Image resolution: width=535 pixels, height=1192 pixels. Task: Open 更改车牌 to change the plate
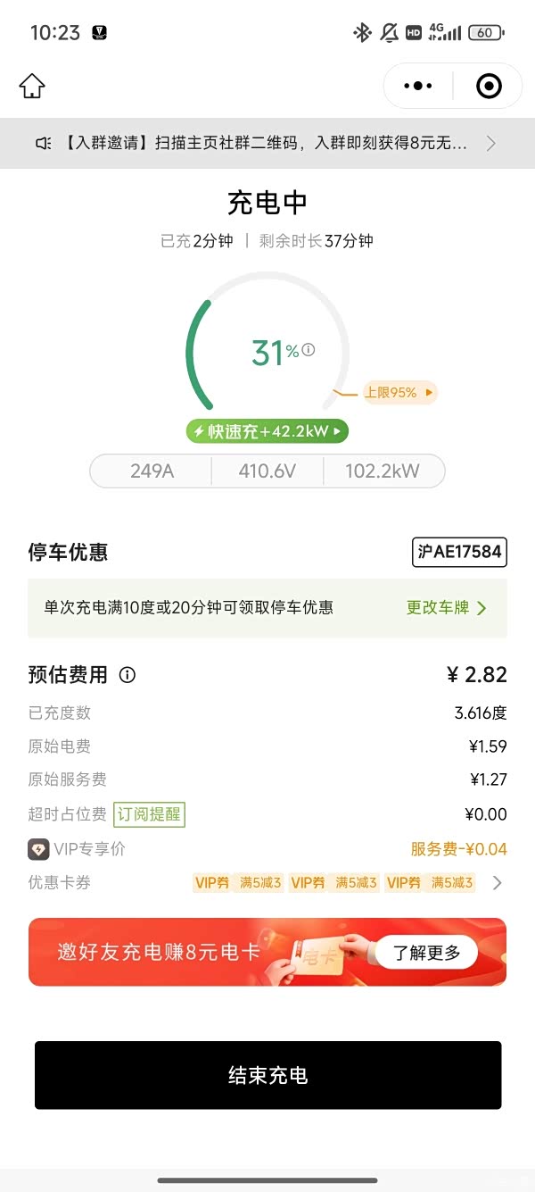pyautogui.click(x=446, y=608)
